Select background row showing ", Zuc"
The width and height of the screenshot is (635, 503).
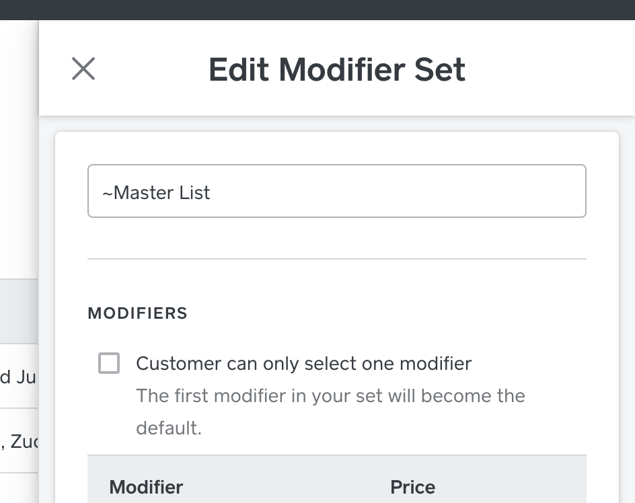click(x=18, y=441)
